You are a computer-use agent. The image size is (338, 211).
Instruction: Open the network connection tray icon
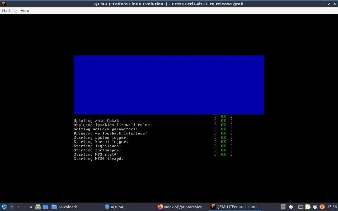(x=301, y=207)
